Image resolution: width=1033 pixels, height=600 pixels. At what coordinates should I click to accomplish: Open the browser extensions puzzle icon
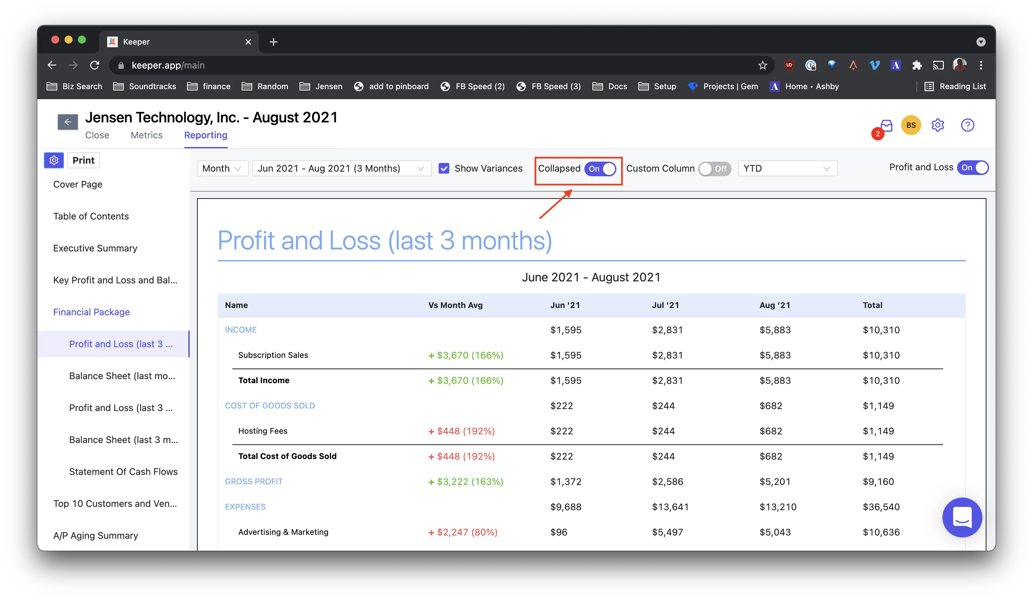coord(917,65)
